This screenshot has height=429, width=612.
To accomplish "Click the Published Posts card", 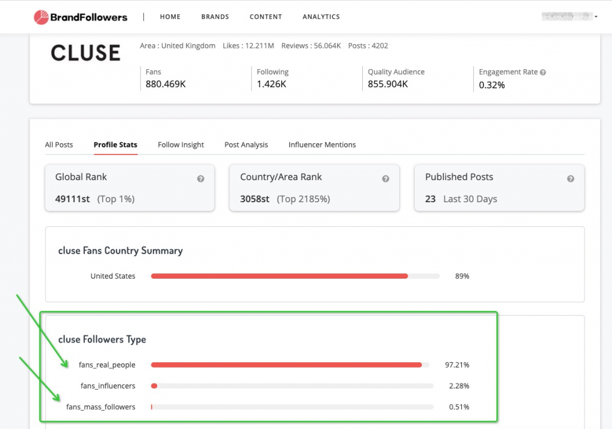I will pyautogui.click(x=499, y=188).
